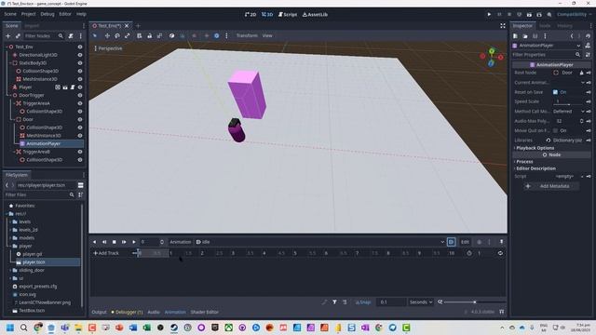Add a new child node

point(8,36)
